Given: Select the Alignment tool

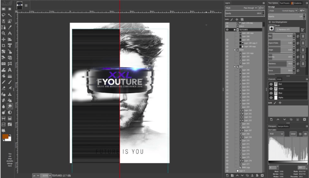Looking at the screenshot, I should coord(10,39).
